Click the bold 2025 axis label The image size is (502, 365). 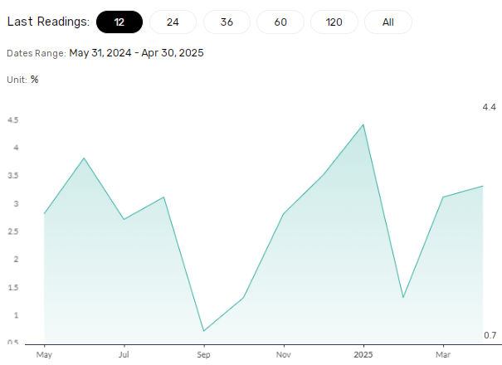tap(363, 353)
